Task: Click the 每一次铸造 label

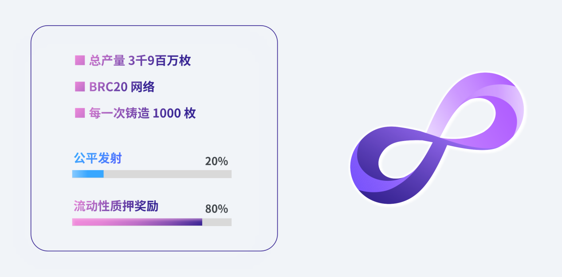Action: coord(119,113)
